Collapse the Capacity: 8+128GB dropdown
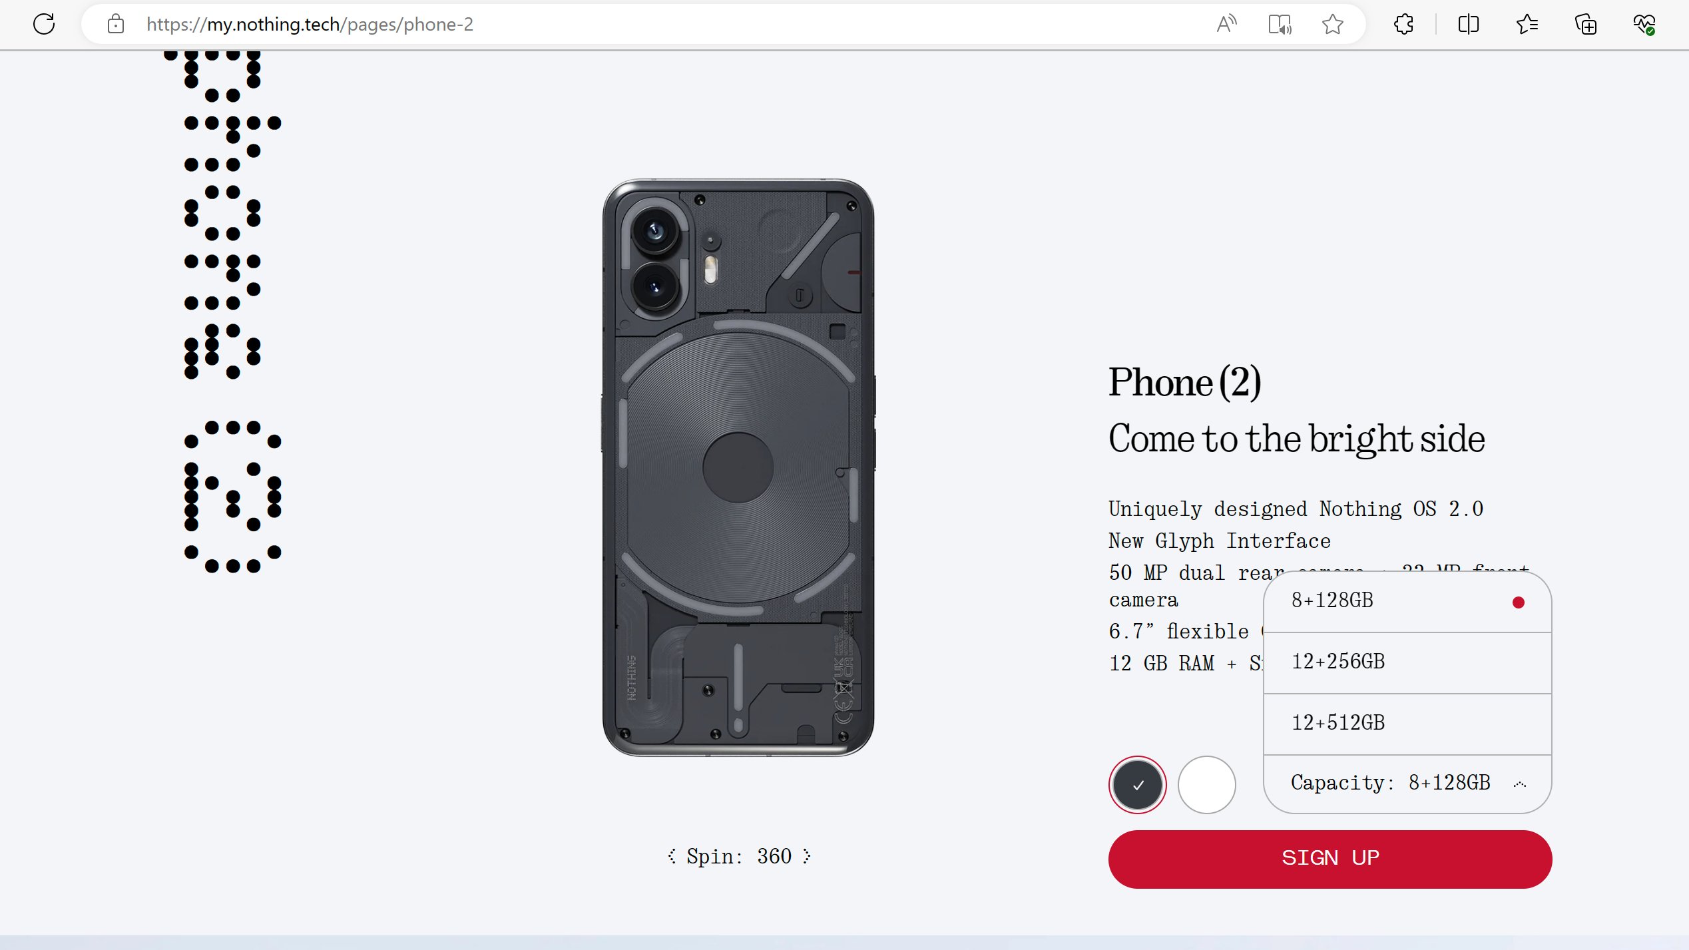 (x=1407, y=784)
